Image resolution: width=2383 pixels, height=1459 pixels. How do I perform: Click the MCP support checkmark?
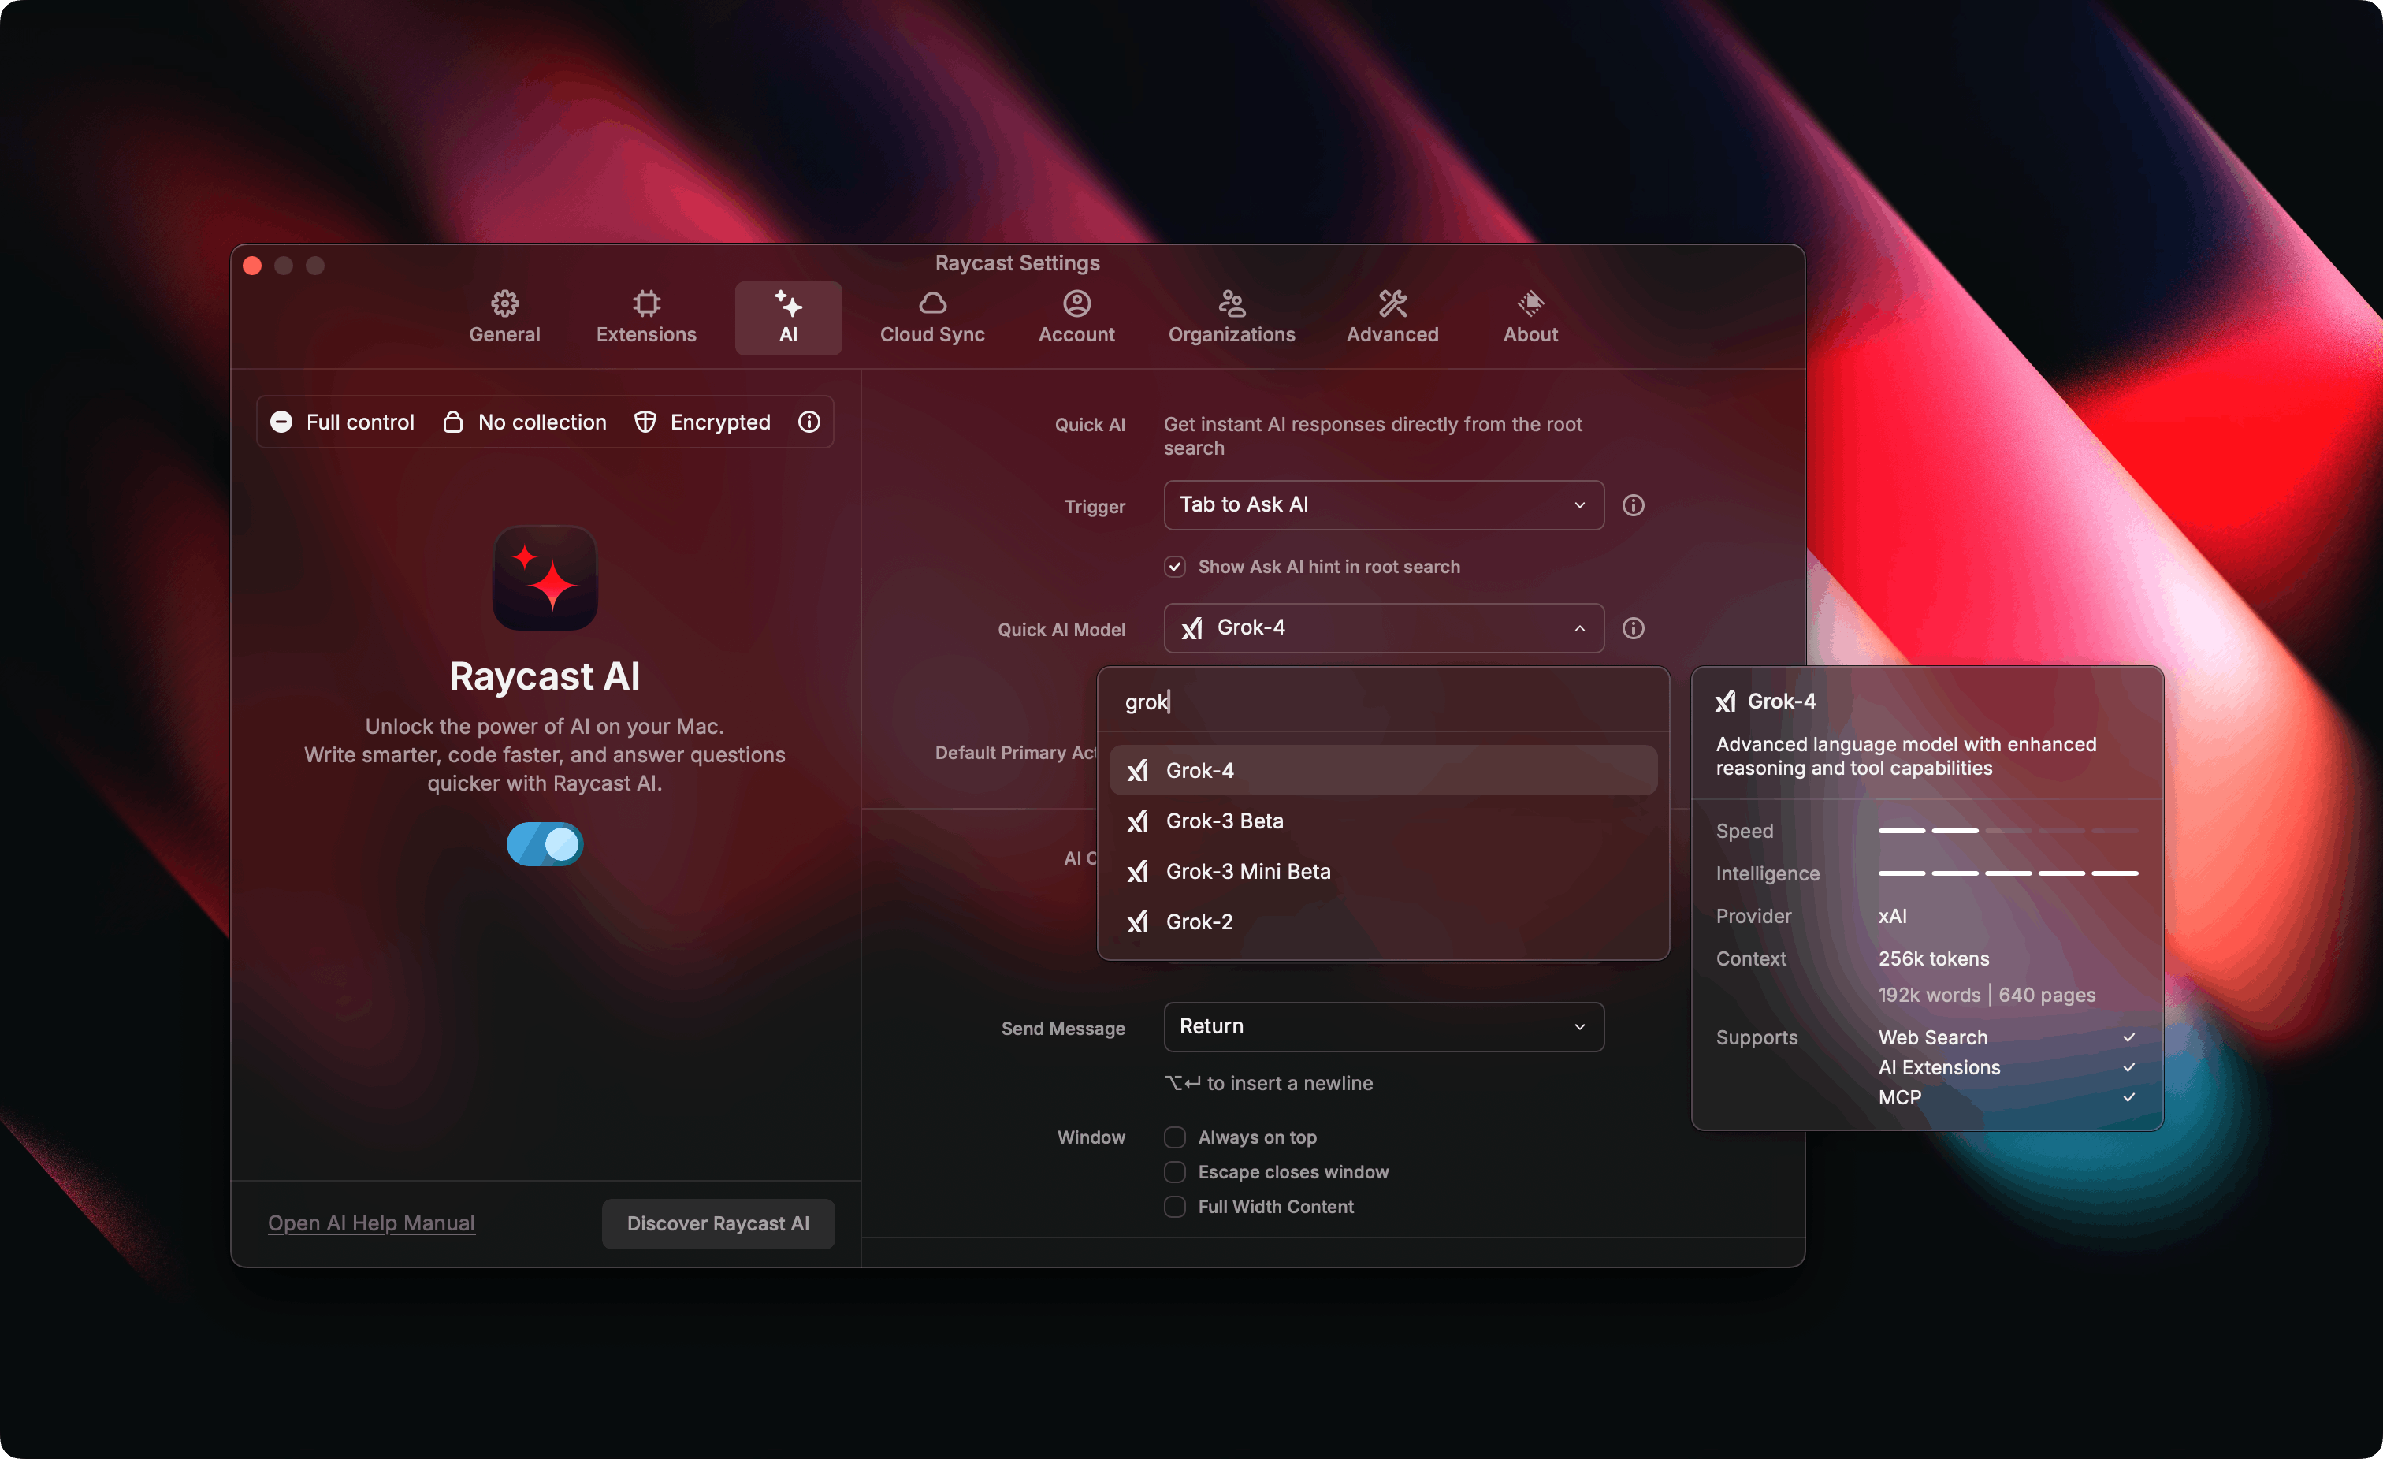point(2128,1097)
